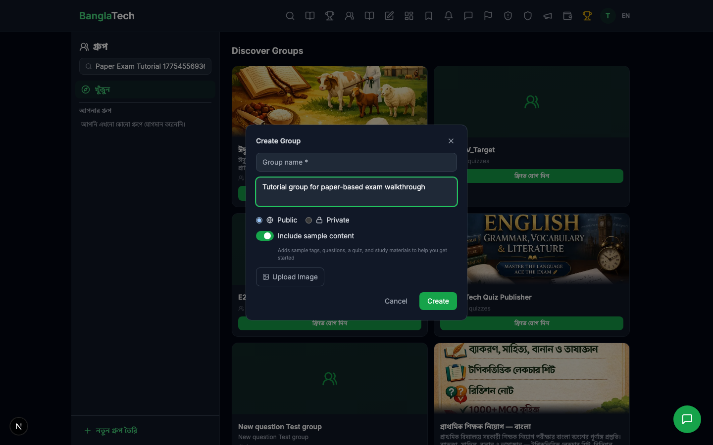Click the Create button in the dialog
This screenshot has width=713, height=445.
point(438,301)
